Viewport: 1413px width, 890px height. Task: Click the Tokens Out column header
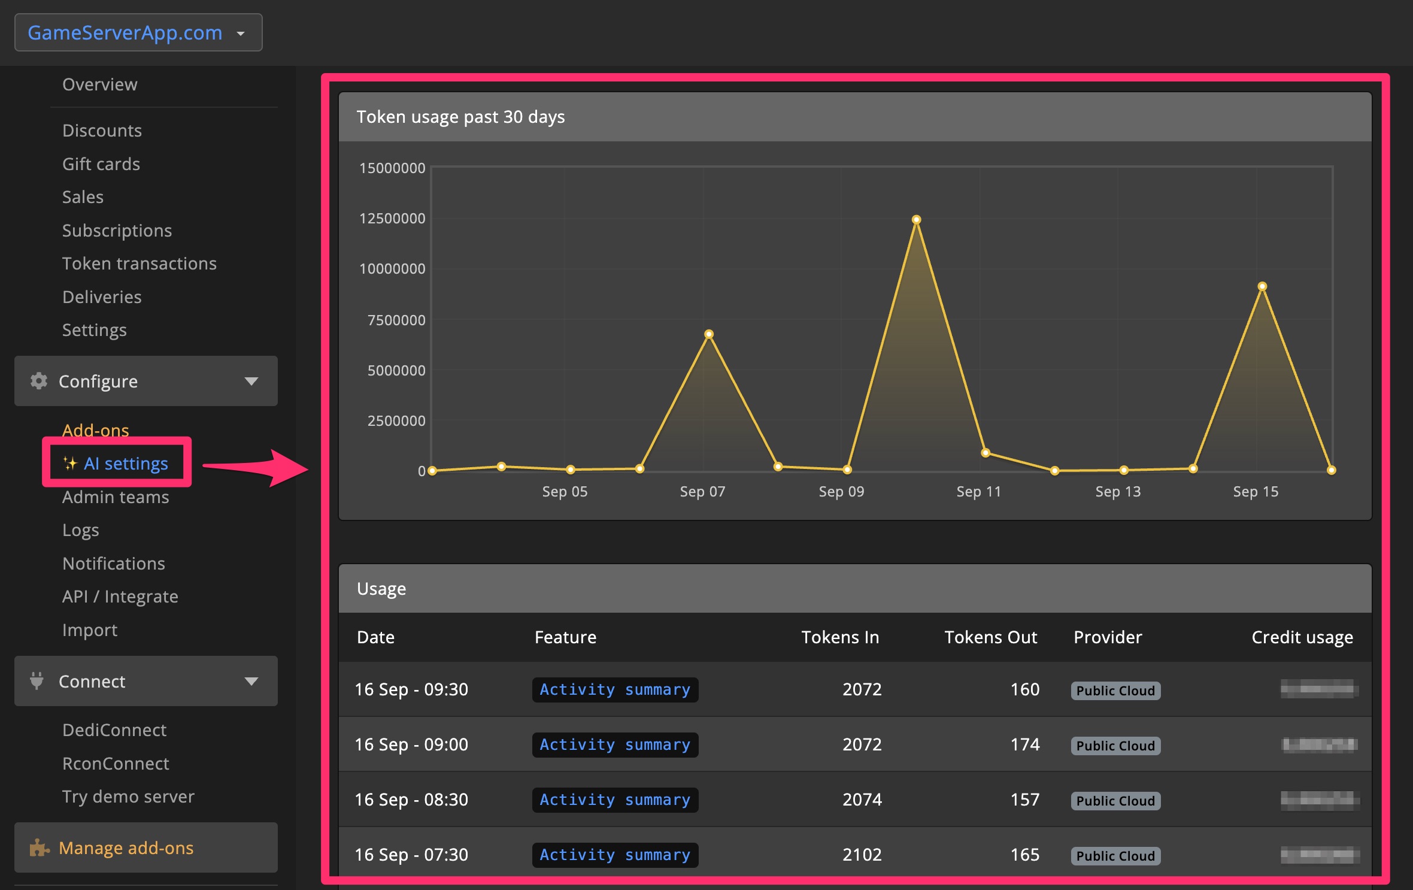[x=990, y=637]
